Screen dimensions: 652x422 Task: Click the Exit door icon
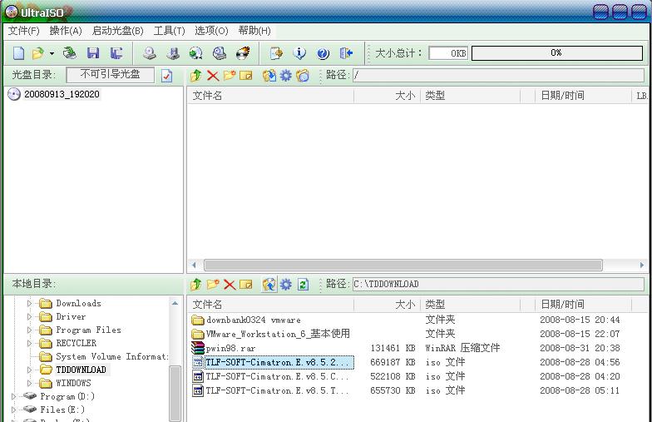click(x=346, y=53)
